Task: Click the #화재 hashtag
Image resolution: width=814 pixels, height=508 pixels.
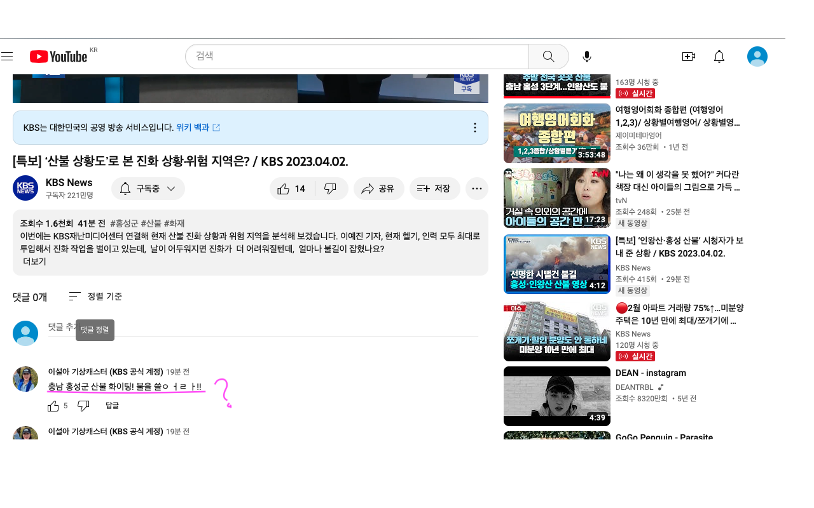Action: pos(174,224)
